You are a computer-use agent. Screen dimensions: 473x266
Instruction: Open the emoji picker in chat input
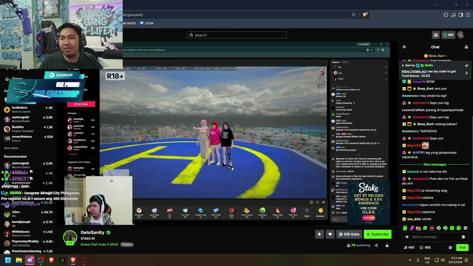[463, 237]
